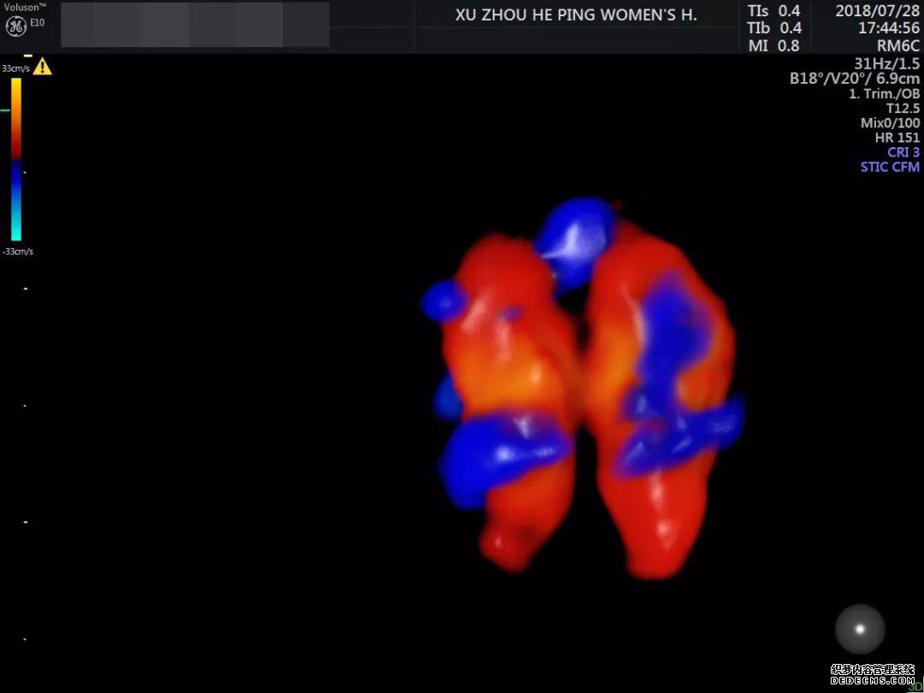The image size is (924, 693).
Task: Click the green baseline marker beside color bar
Action: pos(5,110)
